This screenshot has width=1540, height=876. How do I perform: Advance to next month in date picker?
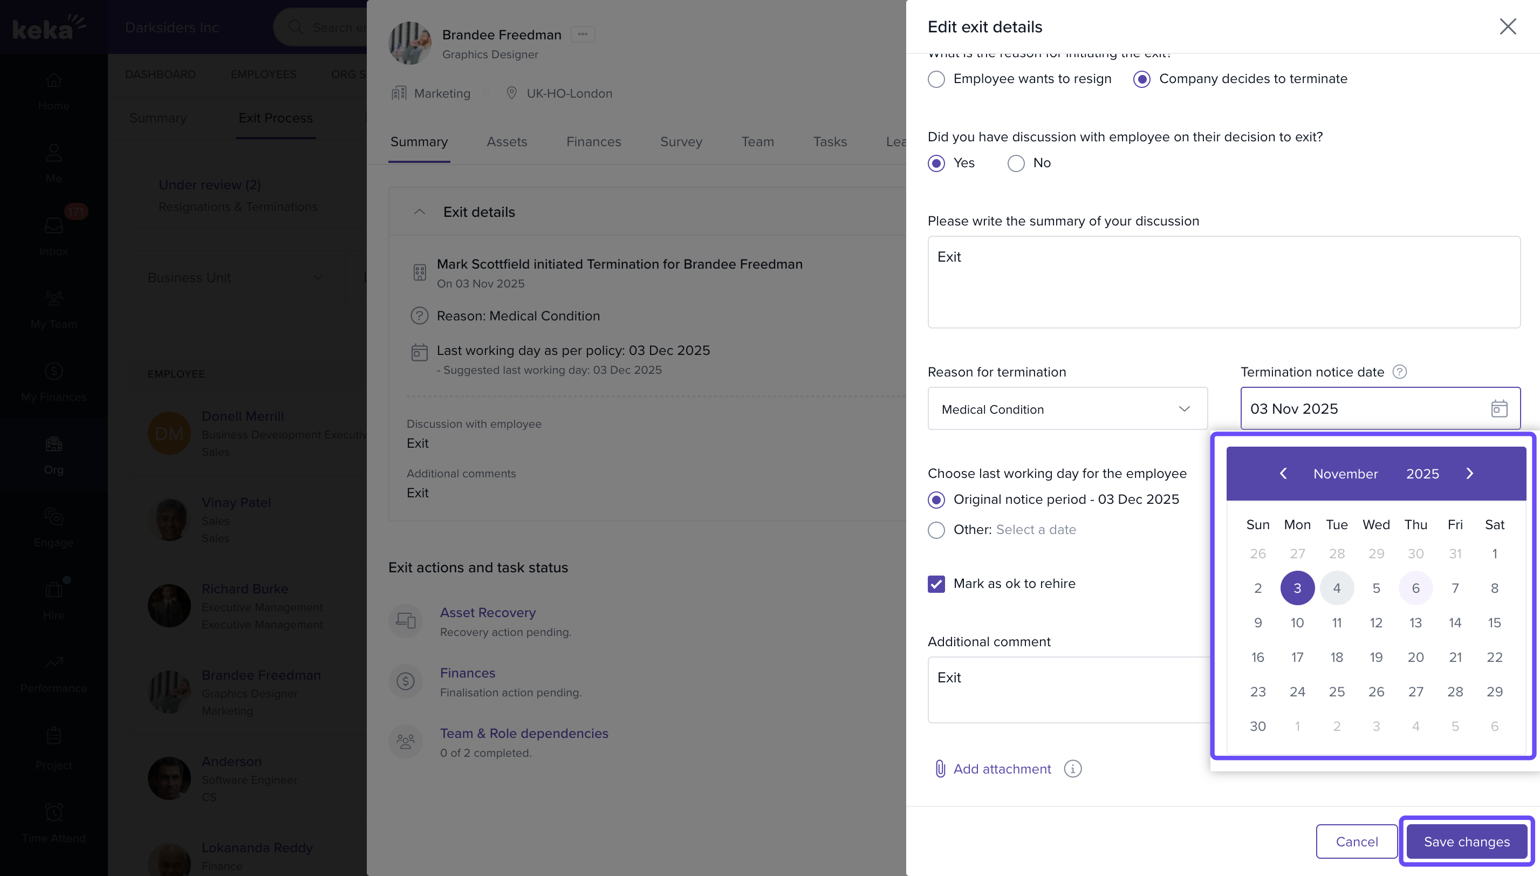(1470, 474)
